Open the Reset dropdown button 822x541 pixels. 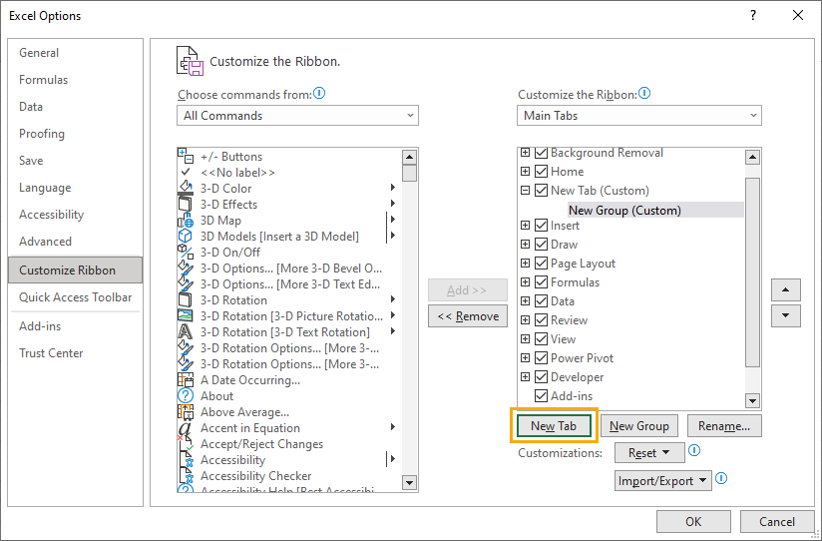click(649, 453)
